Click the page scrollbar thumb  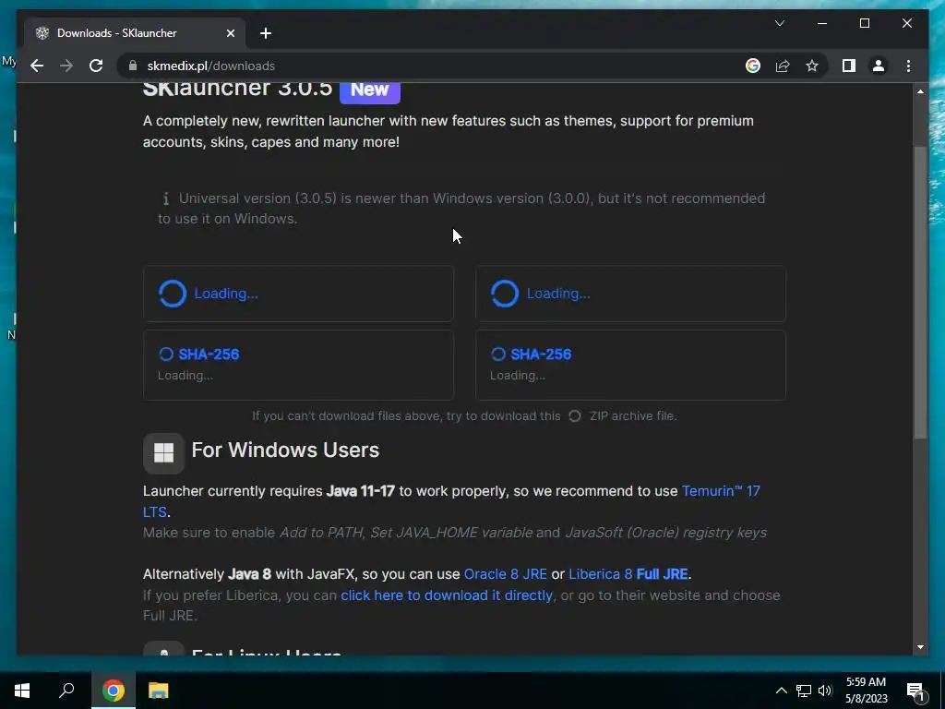click(920, 293)
